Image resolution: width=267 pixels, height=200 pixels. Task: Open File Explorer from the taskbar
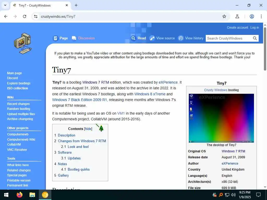(32, 195)
